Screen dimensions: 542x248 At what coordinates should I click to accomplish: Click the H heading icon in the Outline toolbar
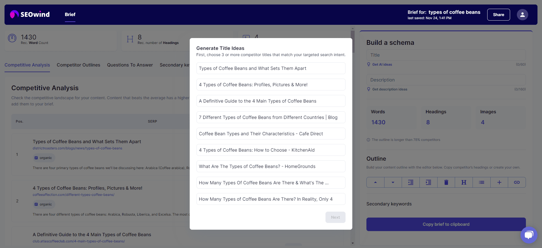pos(464,182)
